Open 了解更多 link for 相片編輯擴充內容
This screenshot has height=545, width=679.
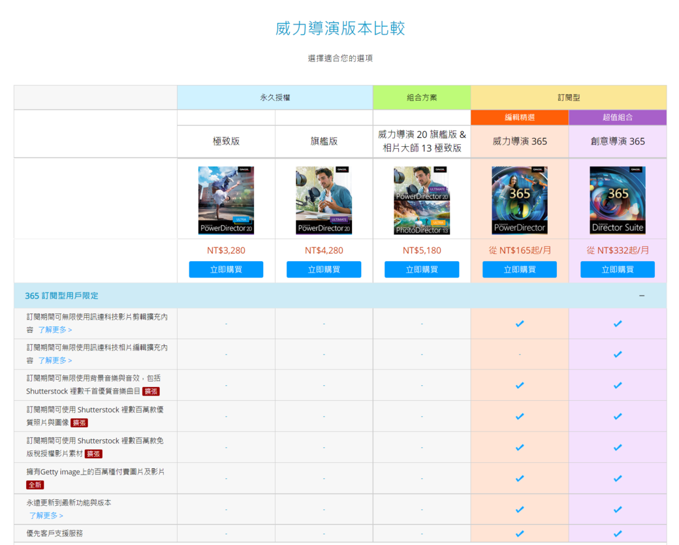(x=55, y=360)
